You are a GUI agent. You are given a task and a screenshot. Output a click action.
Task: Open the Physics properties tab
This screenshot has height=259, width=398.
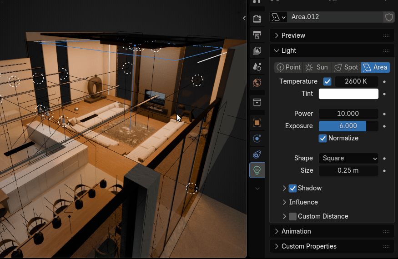coord(257,139)
